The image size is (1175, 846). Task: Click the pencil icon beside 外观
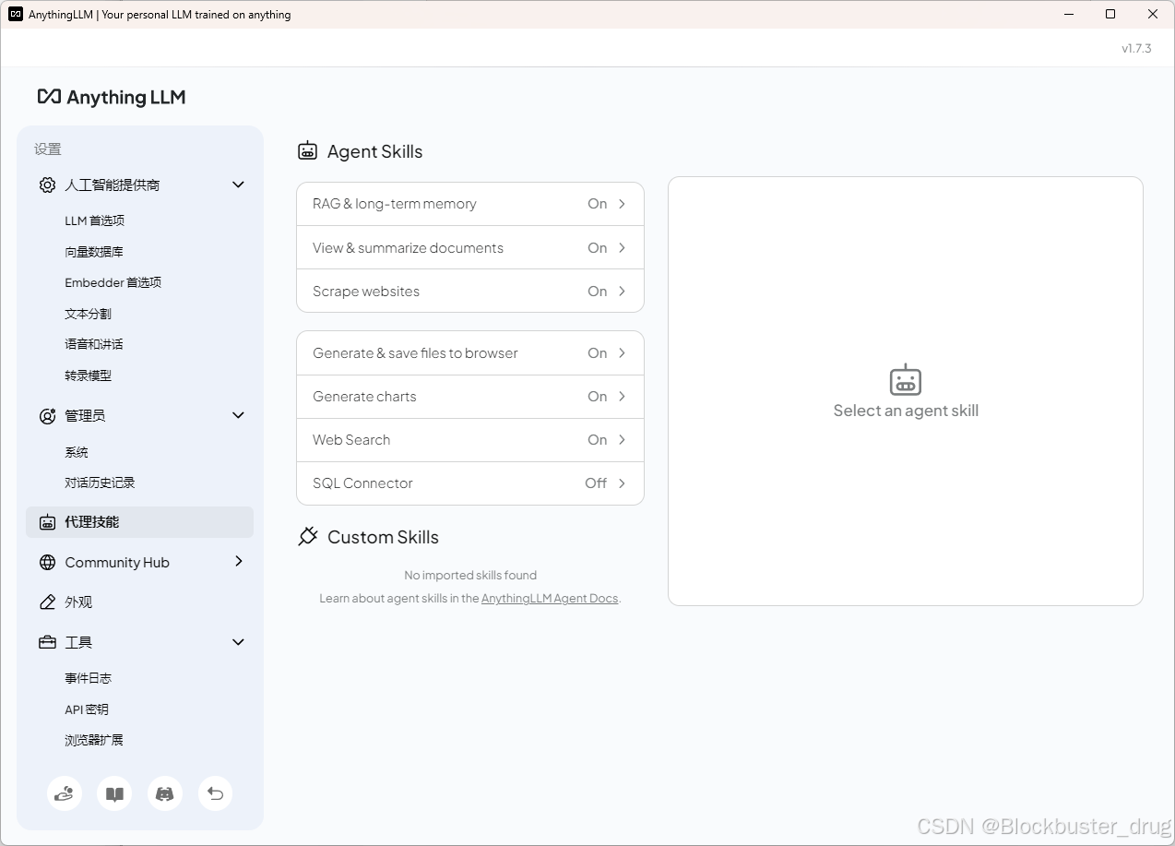click(x=47, y=602)
